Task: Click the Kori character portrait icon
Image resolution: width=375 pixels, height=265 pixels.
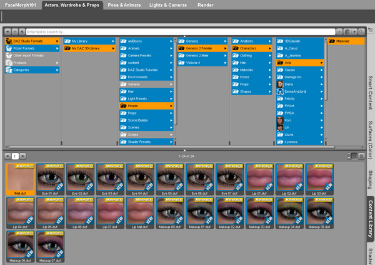Action: pos(280,120)
